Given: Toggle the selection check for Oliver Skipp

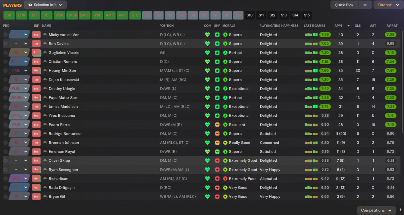Looking at the screenshot, I should click(x=5, y=160).
